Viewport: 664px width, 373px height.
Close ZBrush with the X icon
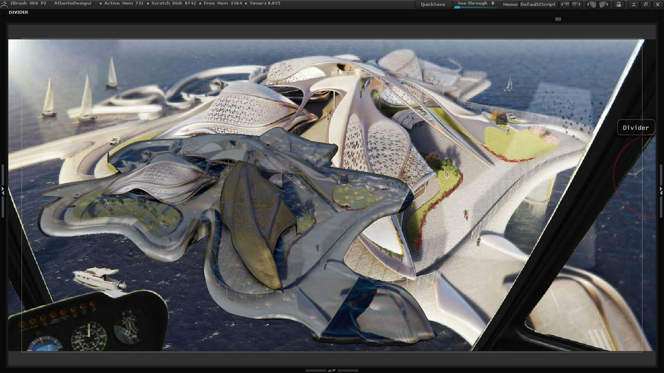click(x=658, y=4)
